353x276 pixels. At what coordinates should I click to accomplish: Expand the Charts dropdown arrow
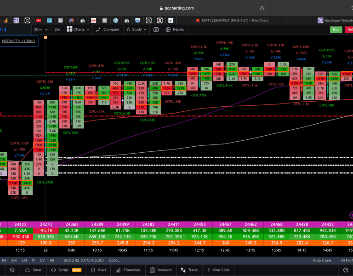(x=88, y=30)
